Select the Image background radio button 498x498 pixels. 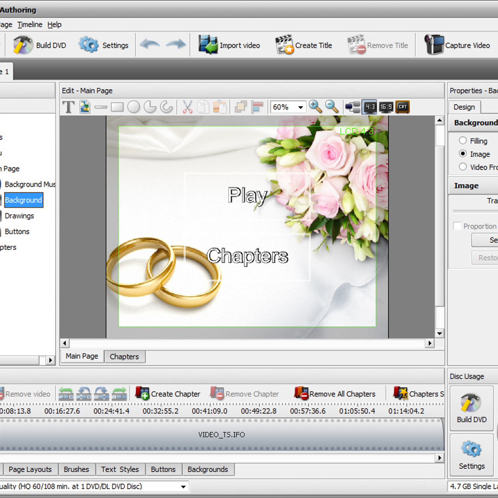pos(463,154)
